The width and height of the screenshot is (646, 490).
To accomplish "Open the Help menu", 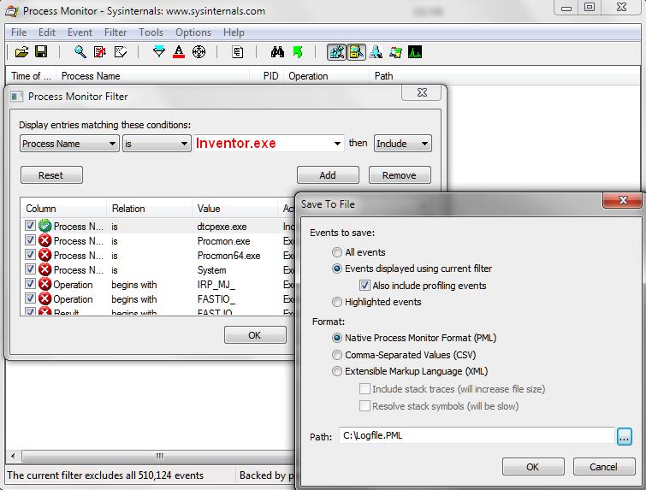I will (234, 32).
